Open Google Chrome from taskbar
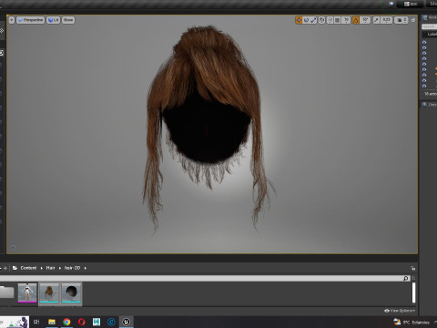This screenshot has width=437, height=328. click(66, 322)
